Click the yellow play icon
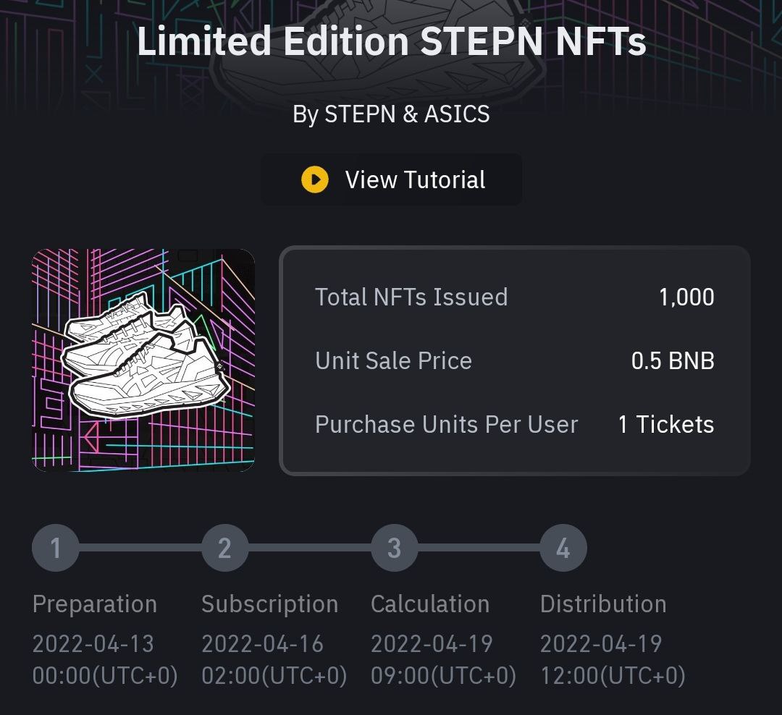This screenshot has width=782, height=715. tap(315, 179)
